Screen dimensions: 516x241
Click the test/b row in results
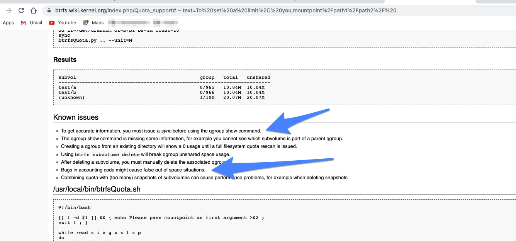point(161,92)
